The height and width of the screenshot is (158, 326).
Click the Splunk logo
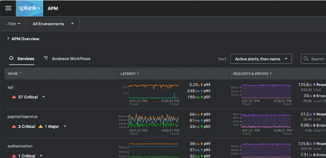coord(30,8)
